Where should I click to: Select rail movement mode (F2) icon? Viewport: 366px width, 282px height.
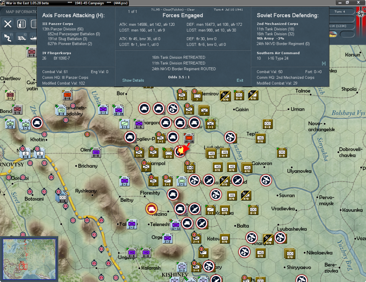click(x=22, y=37)
